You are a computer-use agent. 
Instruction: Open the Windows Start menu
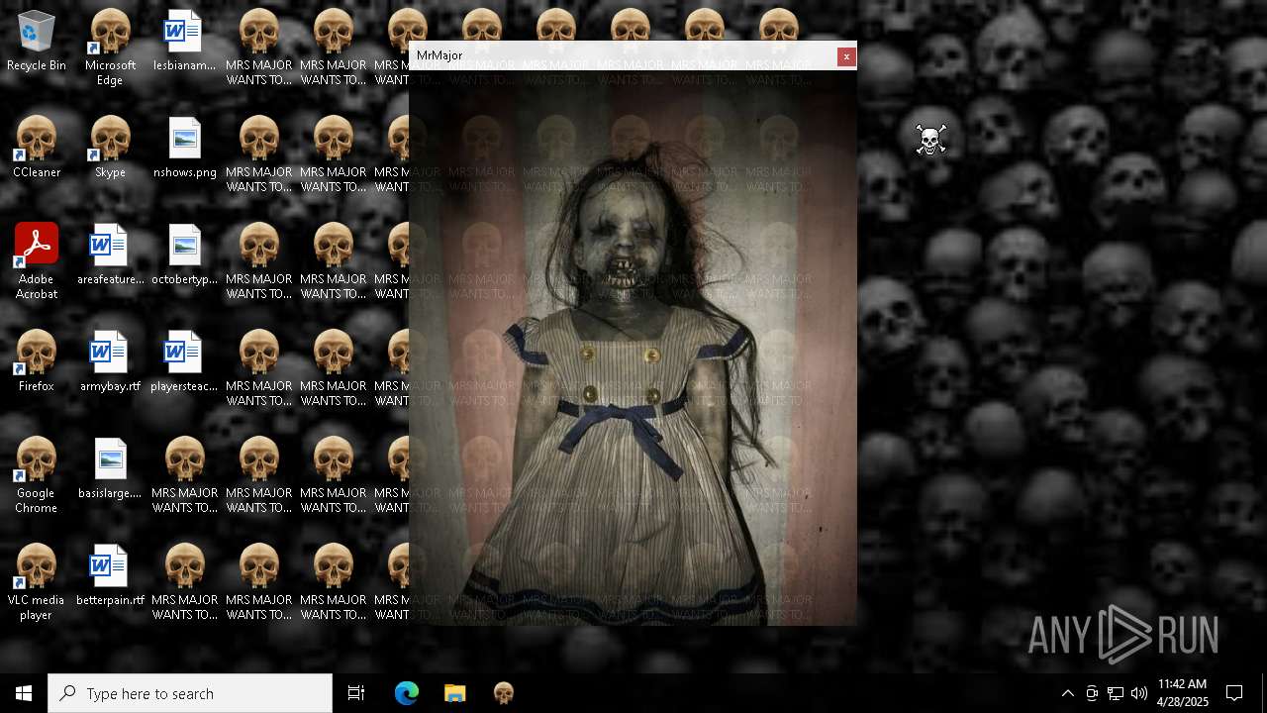tap(24, 693)
